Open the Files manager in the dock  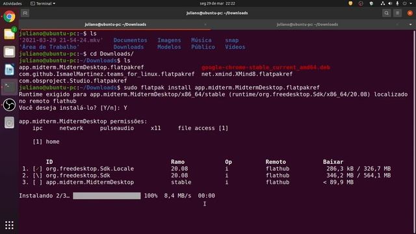[9, 52]
